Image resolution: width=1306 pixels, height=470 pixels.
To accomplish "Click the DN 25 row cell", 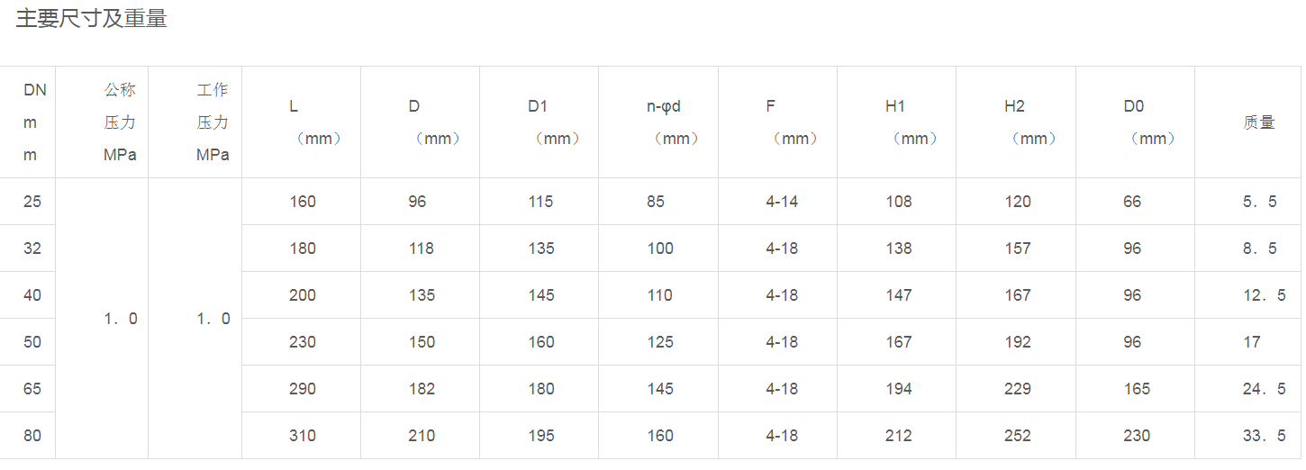I will 32,202.
